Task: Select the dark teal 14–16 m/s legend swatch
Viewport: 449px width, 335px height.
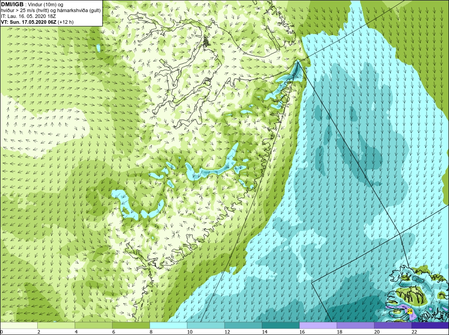Action: click(x=281, y=326)
